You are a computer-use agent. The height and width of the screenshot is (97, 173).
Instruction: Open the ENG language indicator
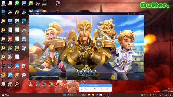pos(157,95)
